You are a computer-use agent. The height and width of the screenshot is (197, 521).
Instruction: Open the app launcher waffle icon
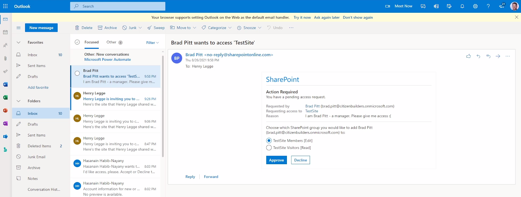coord(5,6)
